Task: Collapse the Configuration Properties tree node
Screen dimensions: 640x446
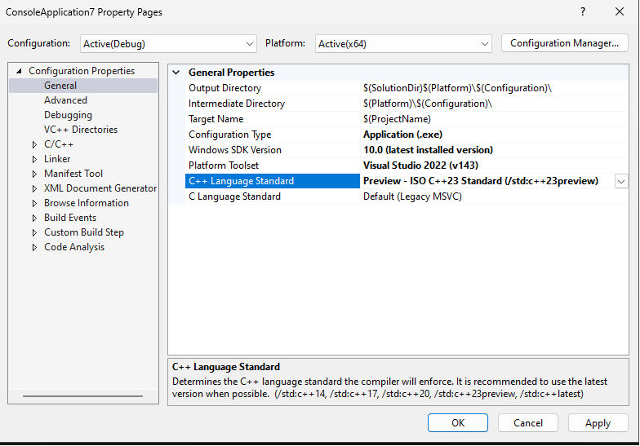Action: point(19,71)
